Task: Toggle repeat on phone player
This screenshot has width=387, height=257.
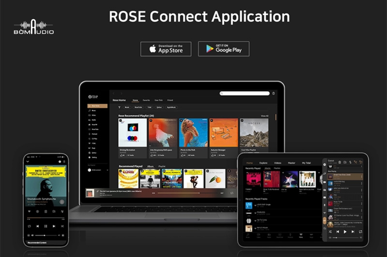Action: (29, 226)
